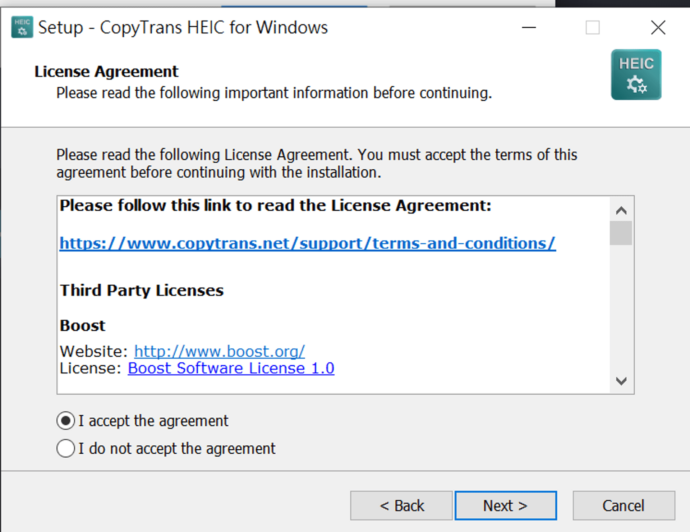Image resolution: width=690 pixels, height=532 pixels.
Task: Click the disabled maximize button
Action: pos(592,27)
